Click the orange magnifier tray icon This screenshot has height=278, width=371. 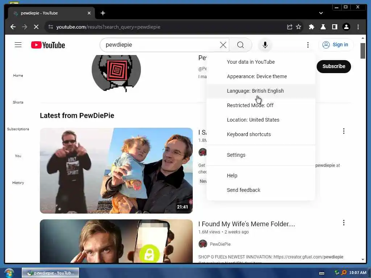pos(344,273)
